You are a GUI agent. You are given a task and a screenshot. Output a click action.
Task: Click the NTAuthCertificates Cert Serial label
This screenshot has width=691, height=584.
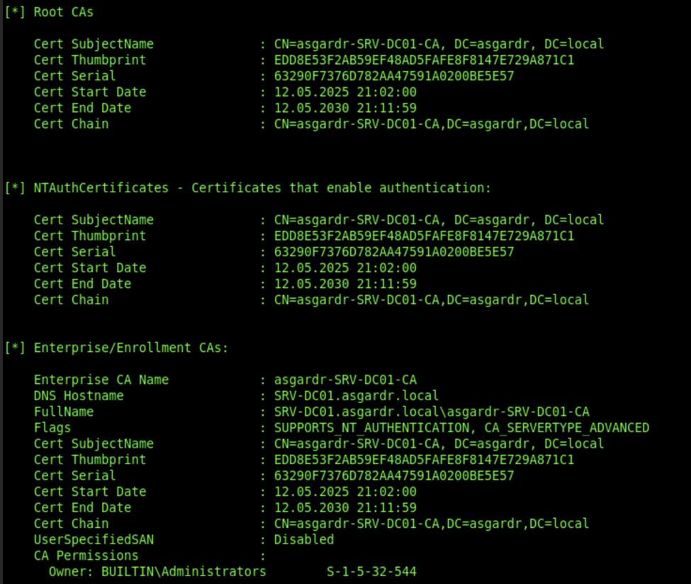pos(75,252)
